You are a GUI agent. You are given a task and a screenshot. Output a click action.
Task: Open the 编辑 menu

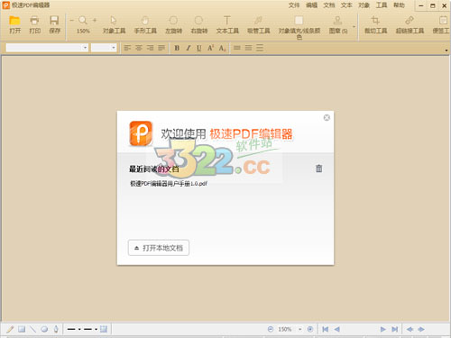pos(311,5)
